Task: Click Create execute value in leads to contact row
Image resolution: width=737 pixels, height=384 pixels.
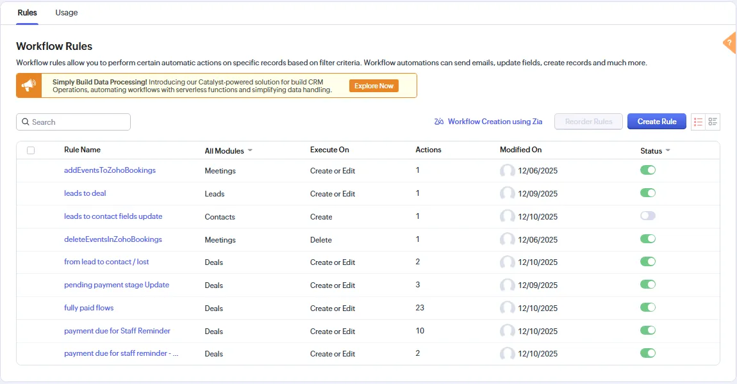Action: pos(321,217)
